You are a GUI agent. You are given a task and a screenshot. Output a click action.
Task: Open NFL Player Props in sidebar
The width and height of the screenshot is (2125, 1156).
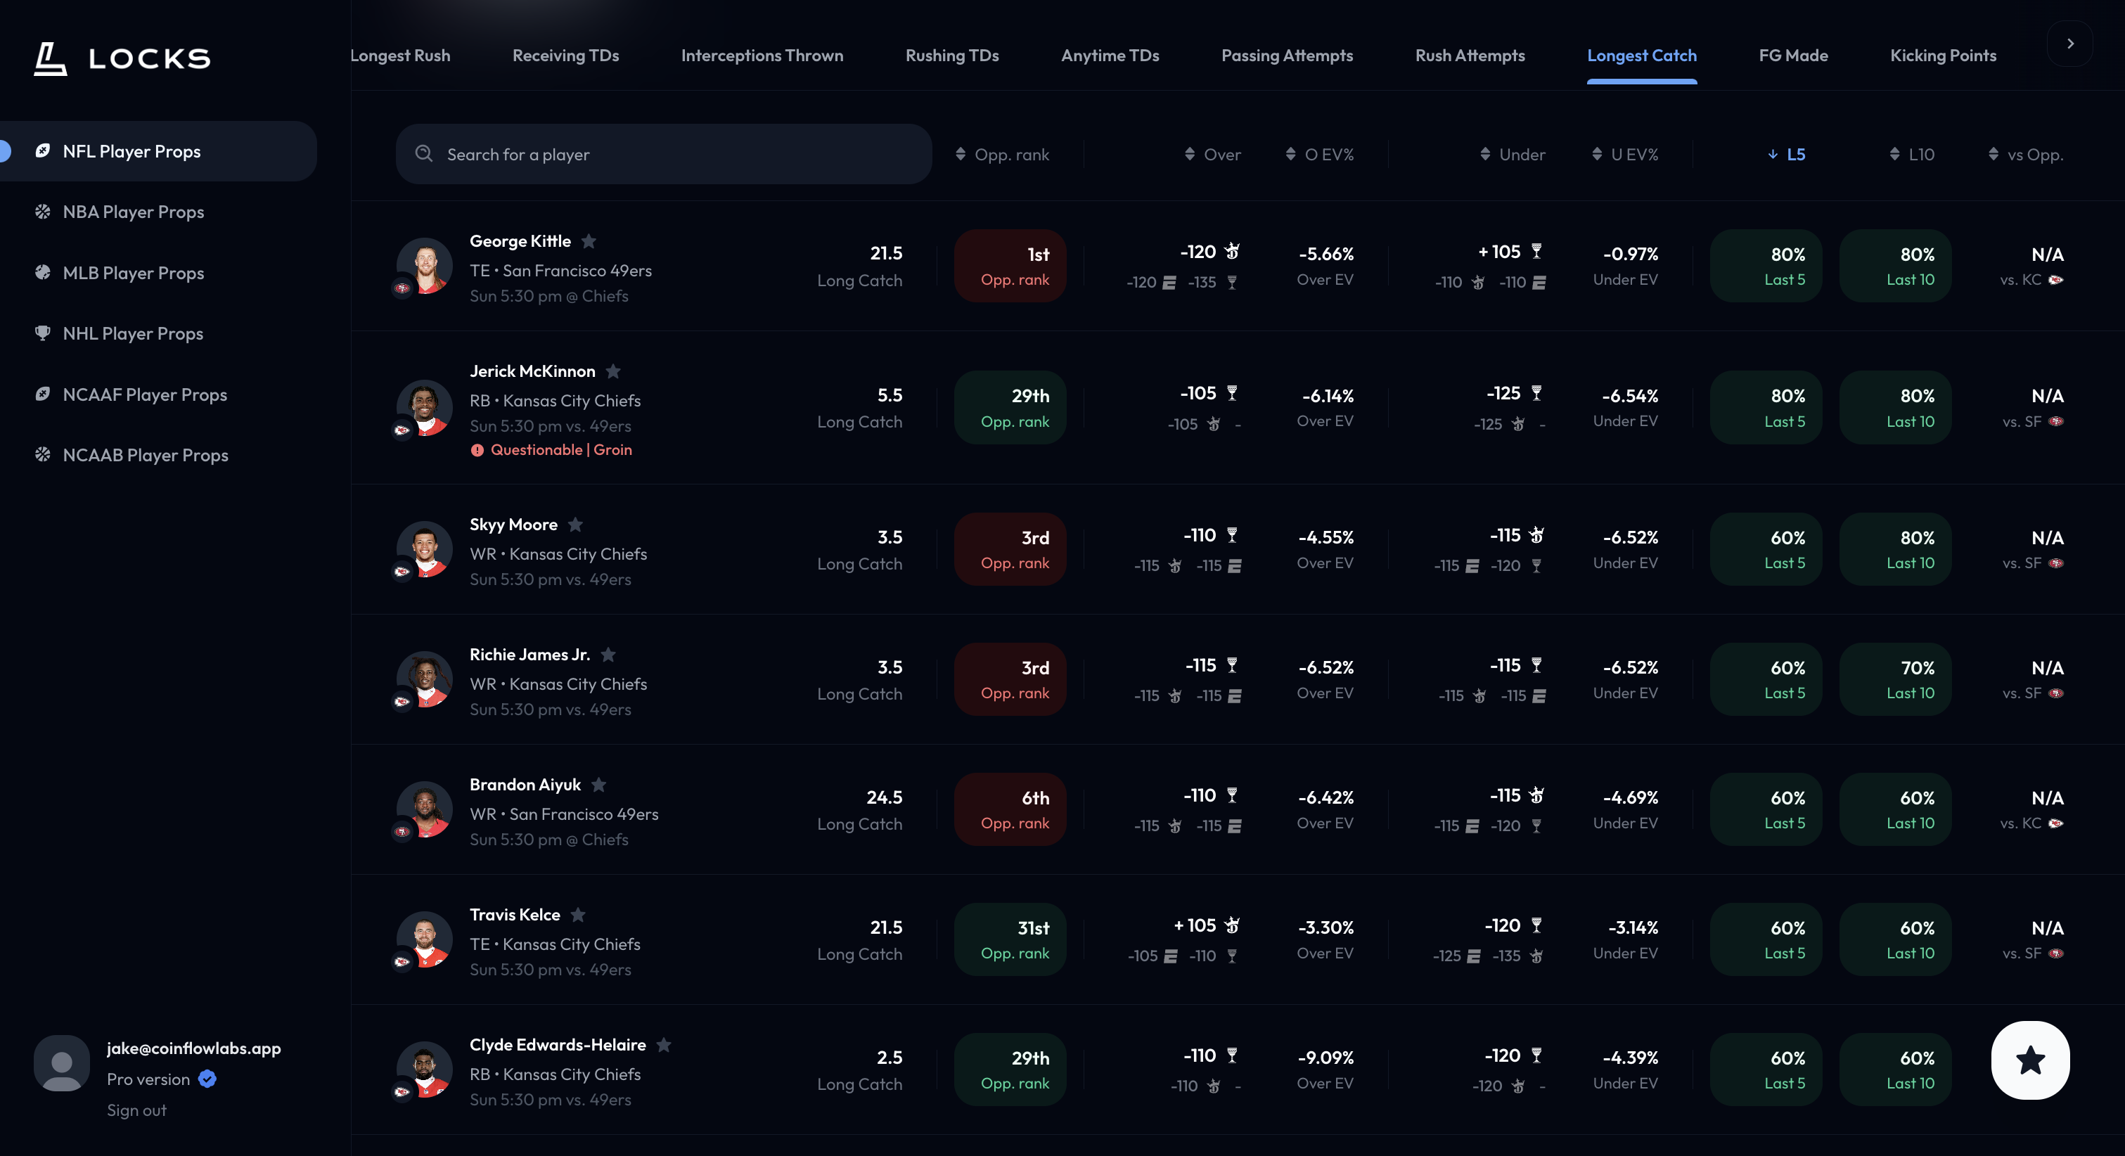pos(158,151)
